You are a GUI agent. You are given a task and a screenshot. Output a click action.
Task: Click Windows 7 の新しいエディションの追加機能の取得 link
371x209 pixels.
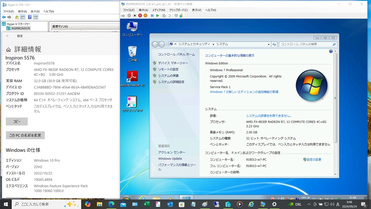(244, 92)
